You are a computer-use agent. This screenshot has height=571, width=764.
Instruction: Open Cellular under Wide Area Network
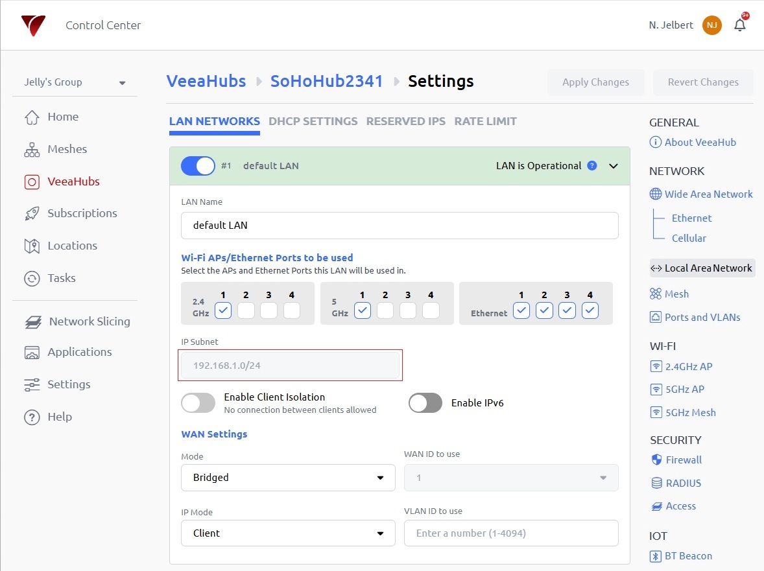pyautogui.click(x=689, y=238)
